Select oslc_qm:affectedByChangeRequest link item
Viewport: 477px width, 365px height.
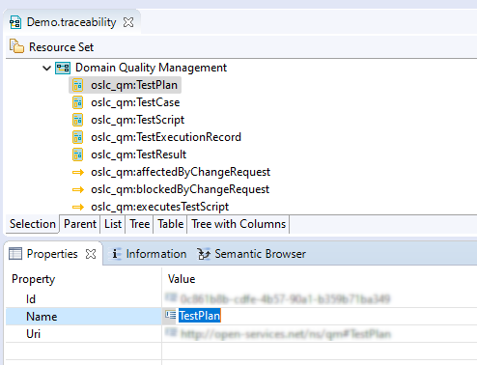tap(181, 172)
